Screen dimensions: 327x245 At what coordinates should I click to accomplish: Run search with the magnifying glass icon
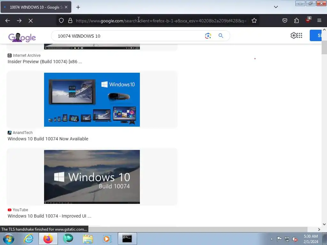[x=221, y=36]
